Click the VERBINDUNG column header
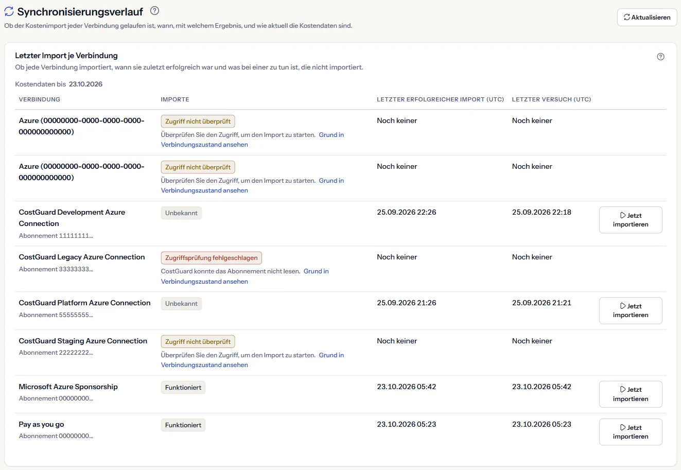Image resolution: width=681 pixels, height=470 pixels. pyautogui.click(x=40, y=99)
